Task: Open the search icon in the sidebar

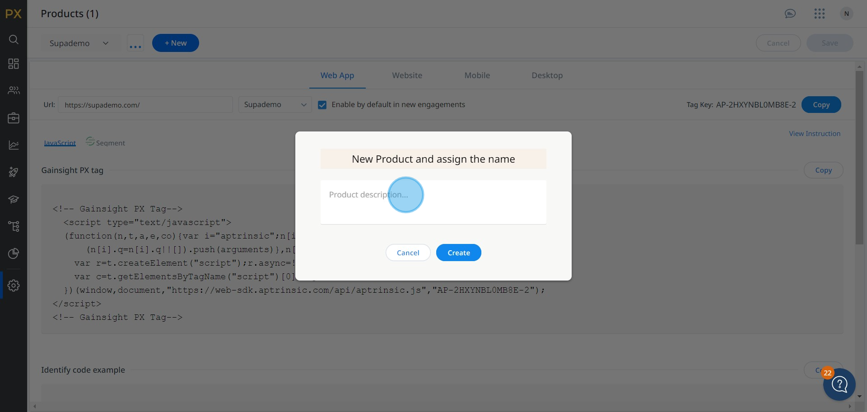Action: [x=14, y=40]
